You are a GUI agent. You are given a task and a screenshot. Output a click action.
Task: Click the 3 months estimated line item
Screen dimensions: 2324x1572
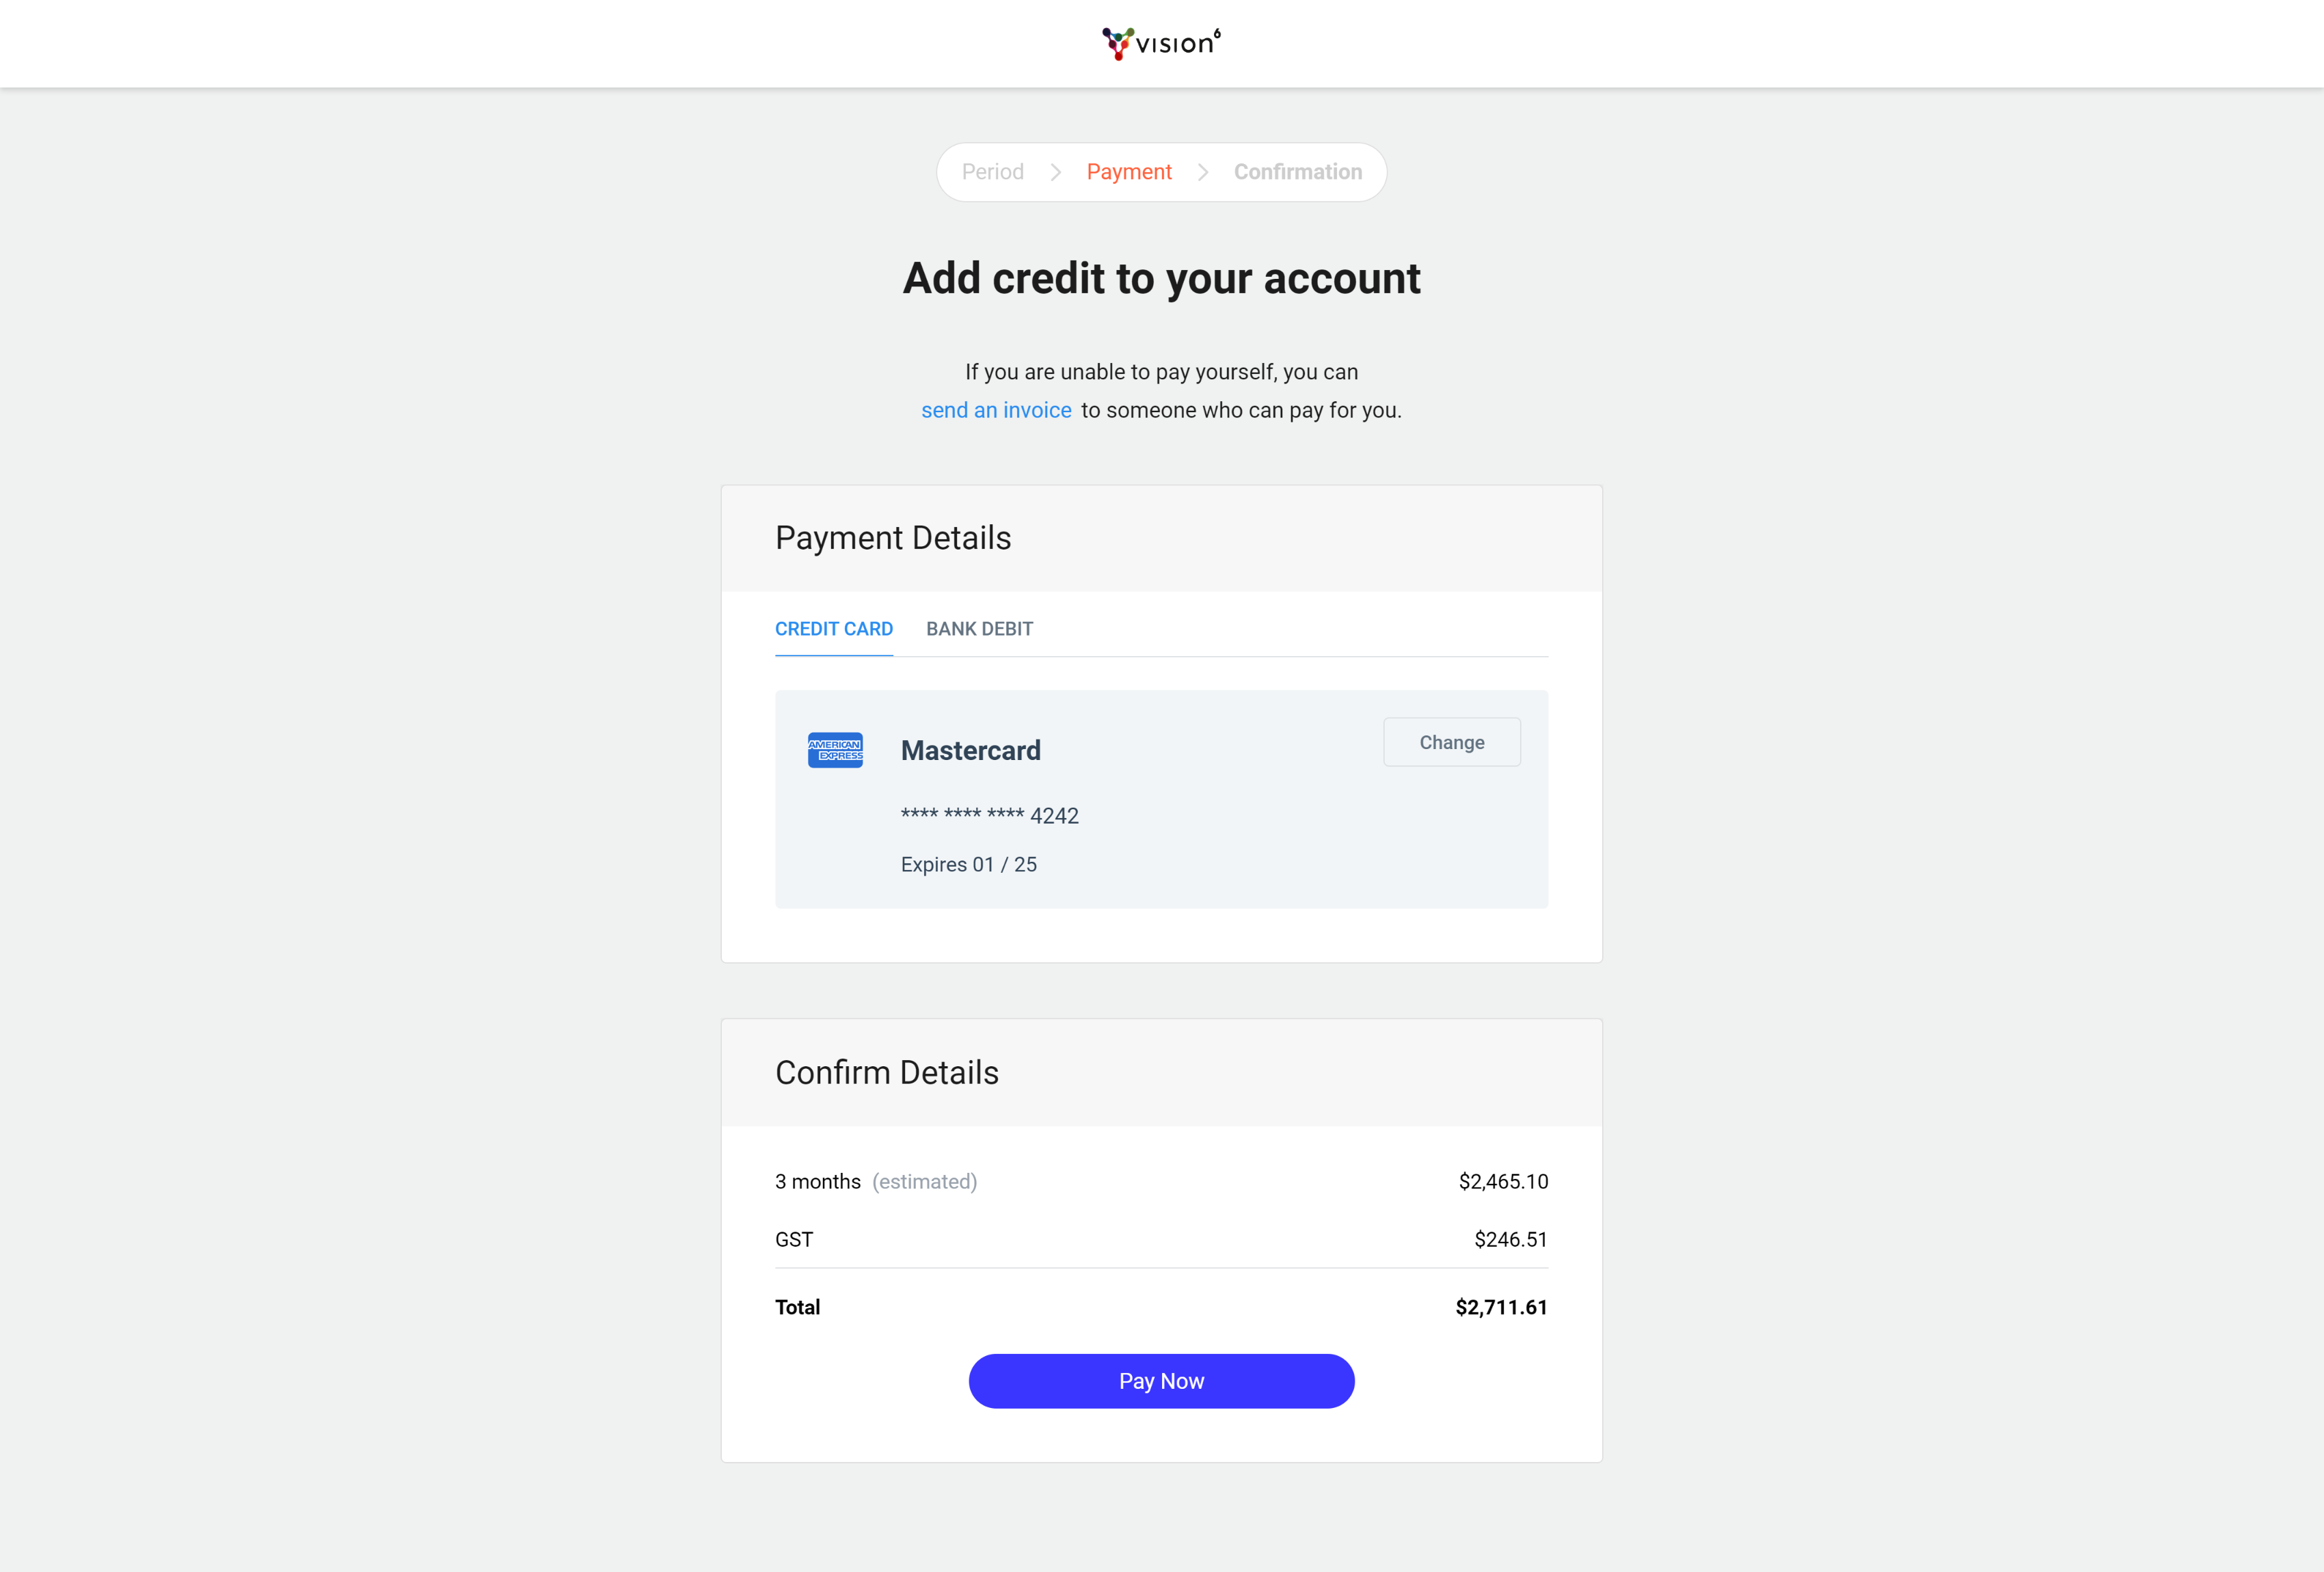click(876, 1181)
